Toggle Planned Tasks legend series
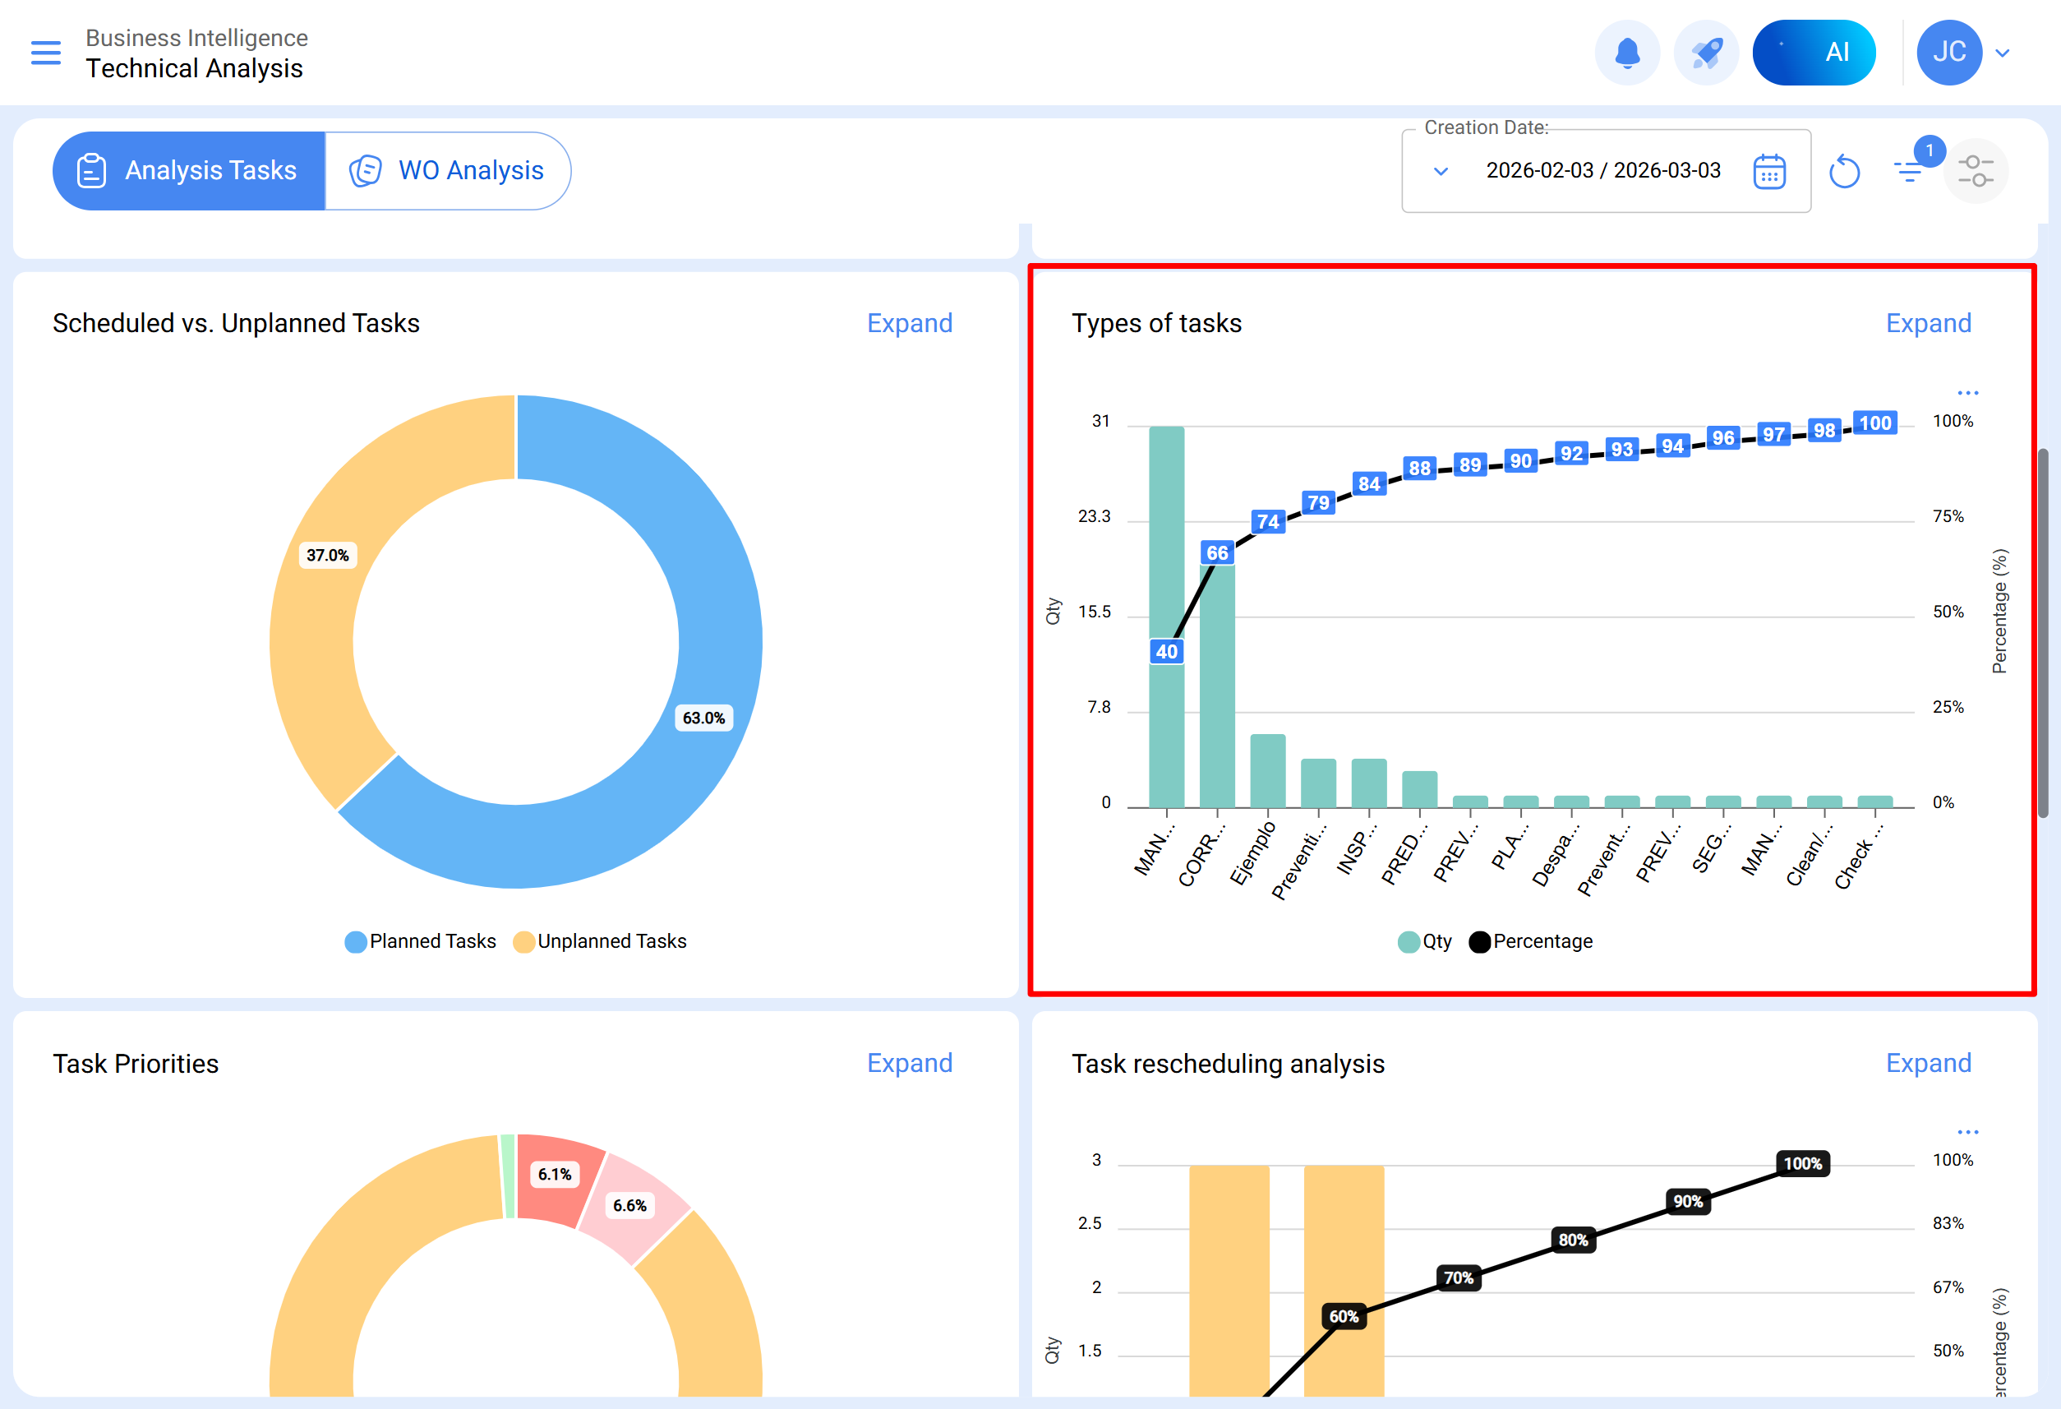The image size is (2061, 1409). click(x=421, y=940)
